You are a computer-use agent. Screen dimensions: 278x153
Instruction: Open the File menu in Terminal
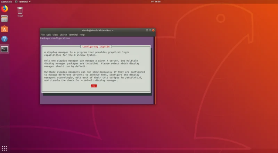[43, 35]
